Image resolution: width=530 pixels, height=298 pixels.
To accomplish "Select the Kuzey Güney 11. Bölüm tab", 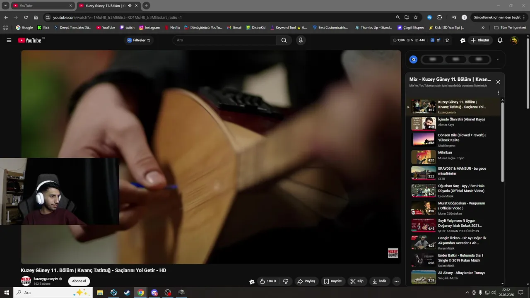I will point(108,6).
